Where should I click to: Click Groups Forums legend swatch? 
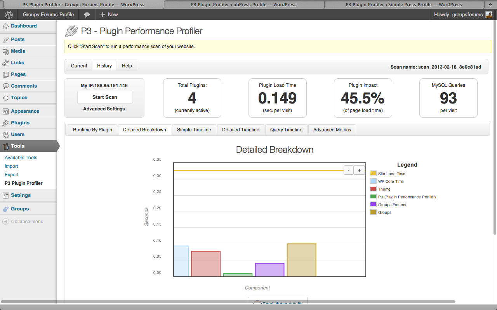click(x=373, y=205)
